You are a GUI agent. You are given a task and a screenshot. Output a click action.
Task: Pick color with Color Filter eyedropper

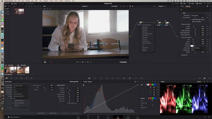195,46
